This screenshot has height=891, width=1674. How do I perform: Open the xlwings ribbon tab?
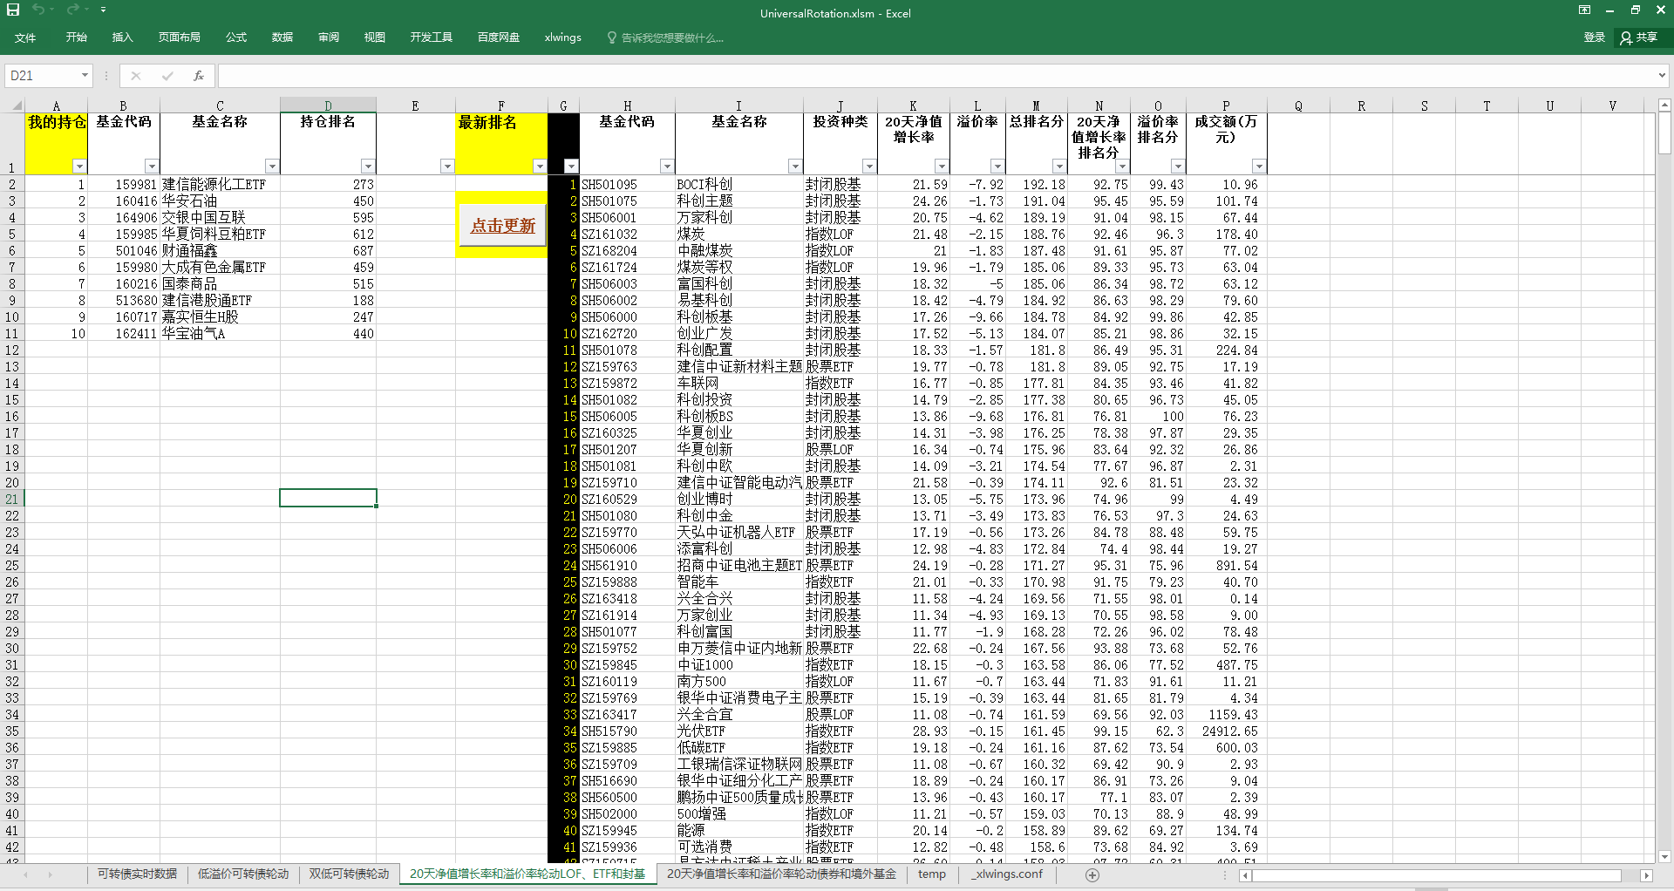(562, 37)
